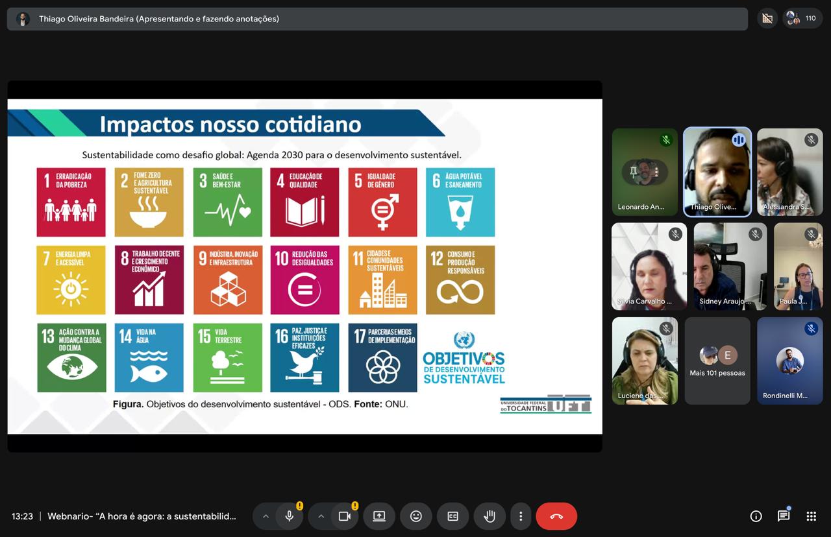Image resolution: width=831 pixels, height=537 pixels.
Task: Click the mute indicator on Alessandra's tile
Action: (811, 139)
